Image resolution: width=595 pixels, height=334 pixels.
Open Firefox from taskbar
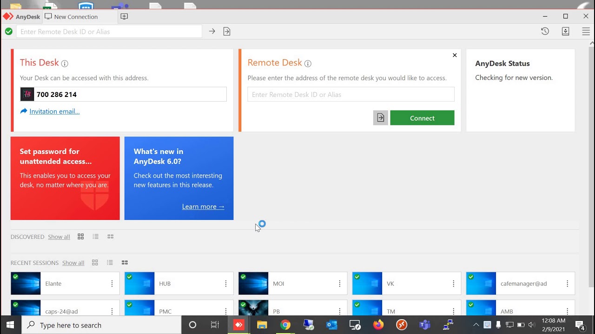pos(378,325)
